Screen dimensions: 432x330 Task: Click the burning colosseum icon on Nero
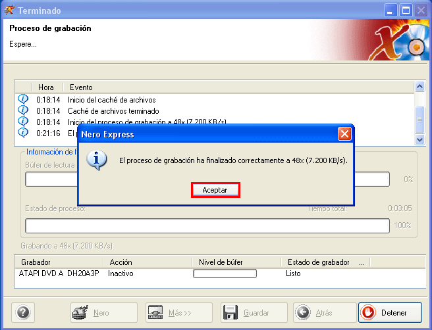(x=80, y=312)
